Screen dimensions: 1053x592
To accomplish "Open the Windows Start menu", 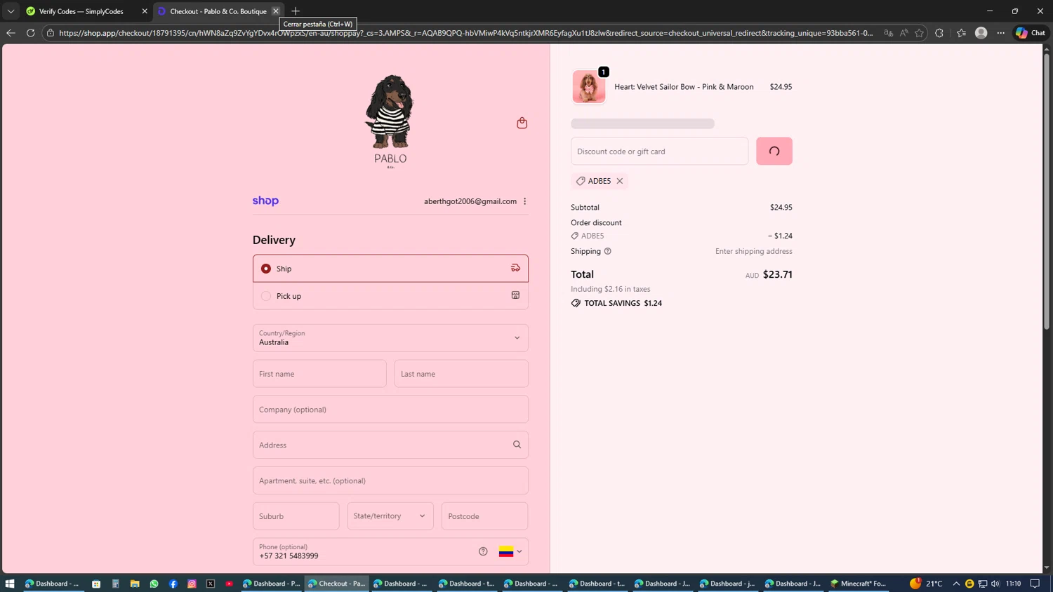I will pos(10,584).
